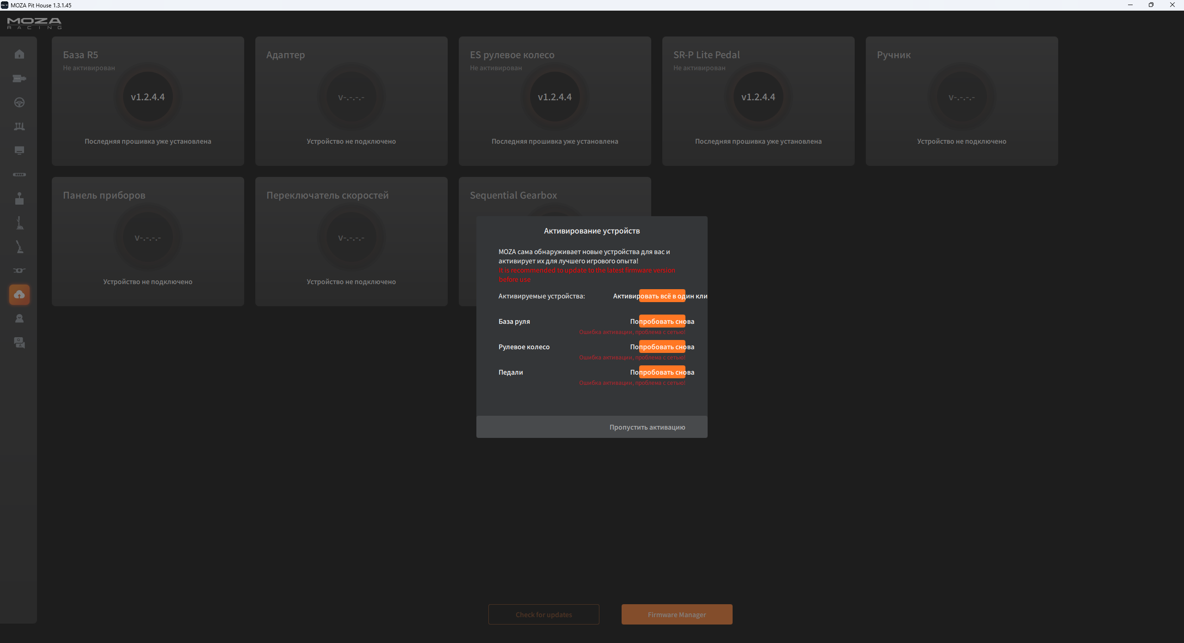Open the dashboard display icon
This screenshot has width=1184, height=643.
click(19, 151)
